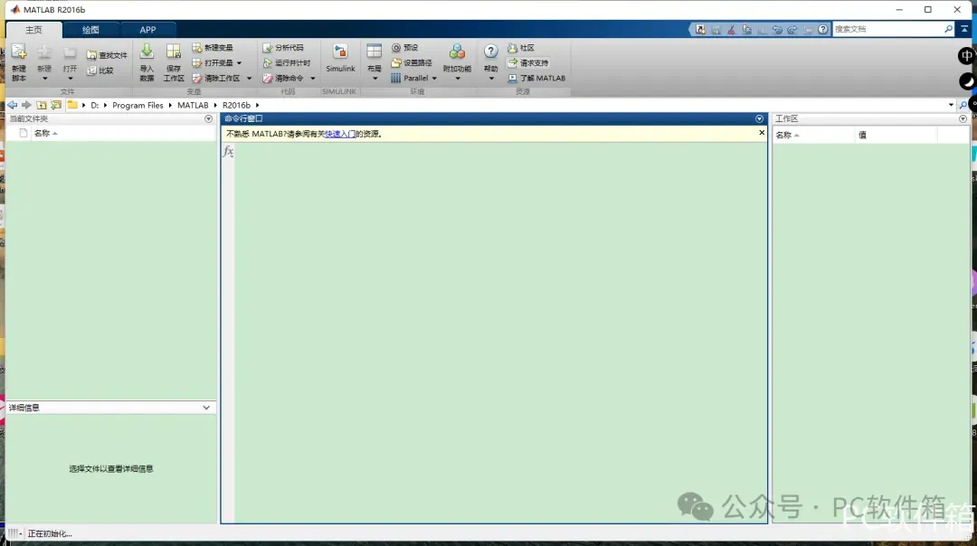Expand the 新建 new dropdown arrow
The image size is (977, 546).
[44, 79]
